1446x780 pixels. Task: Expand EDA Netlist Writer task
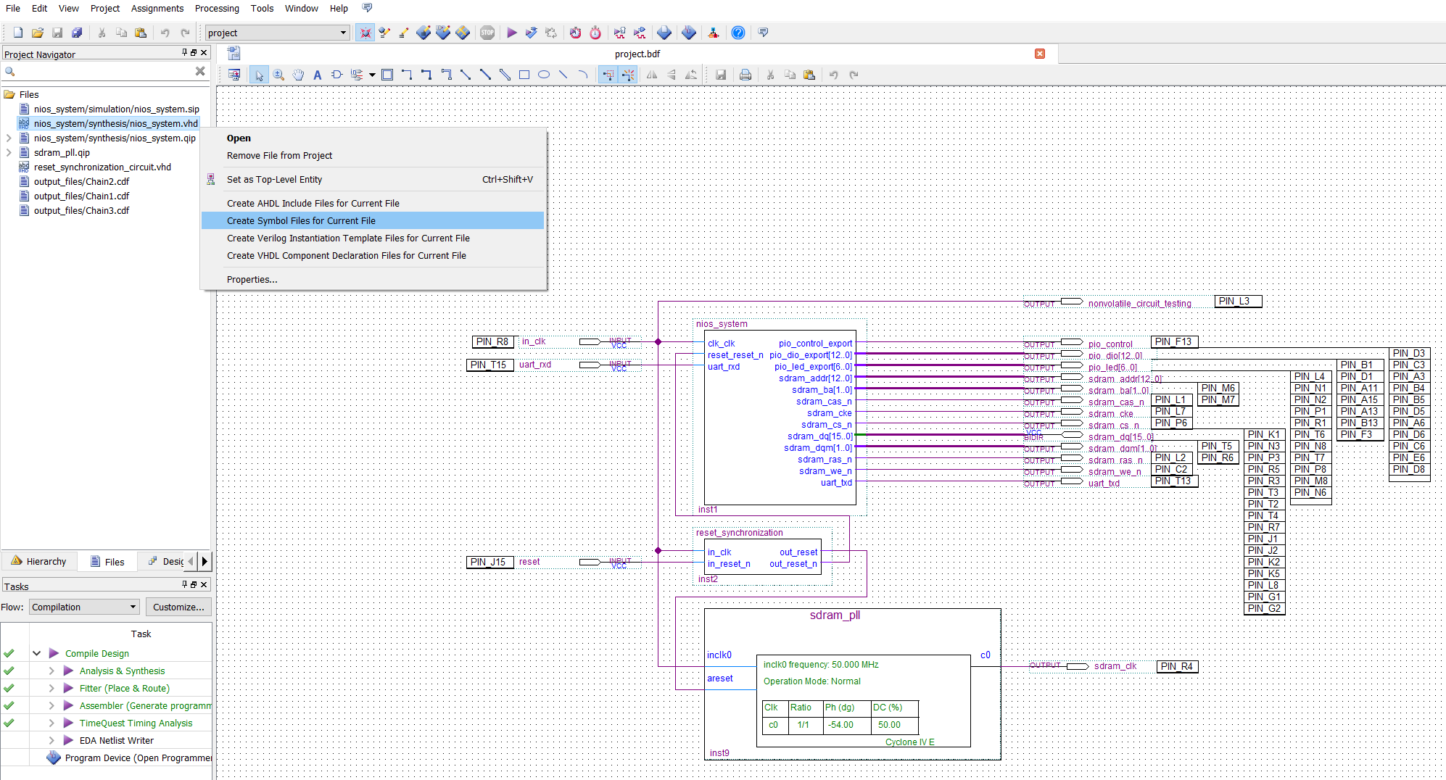click(51, 740)
